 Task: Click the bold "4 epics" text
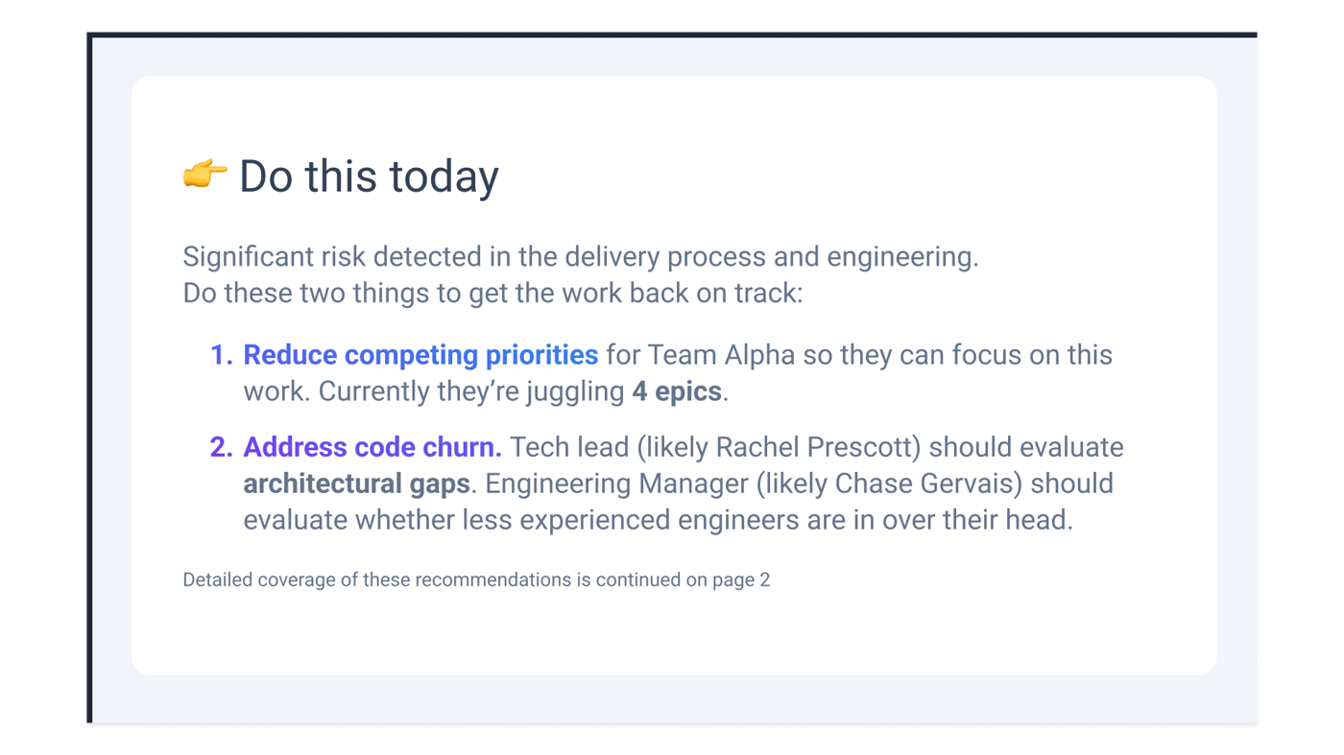(676, 391)
